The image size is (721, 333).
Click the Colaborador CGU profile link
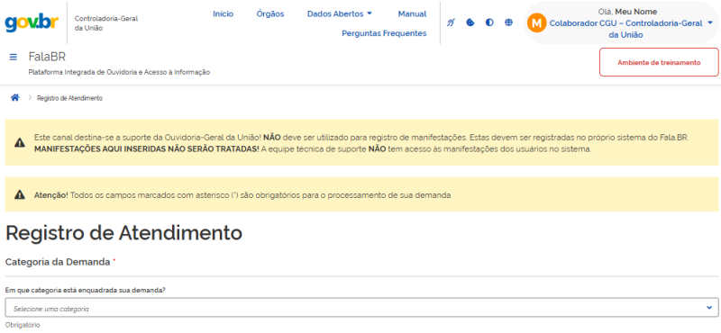625,29
